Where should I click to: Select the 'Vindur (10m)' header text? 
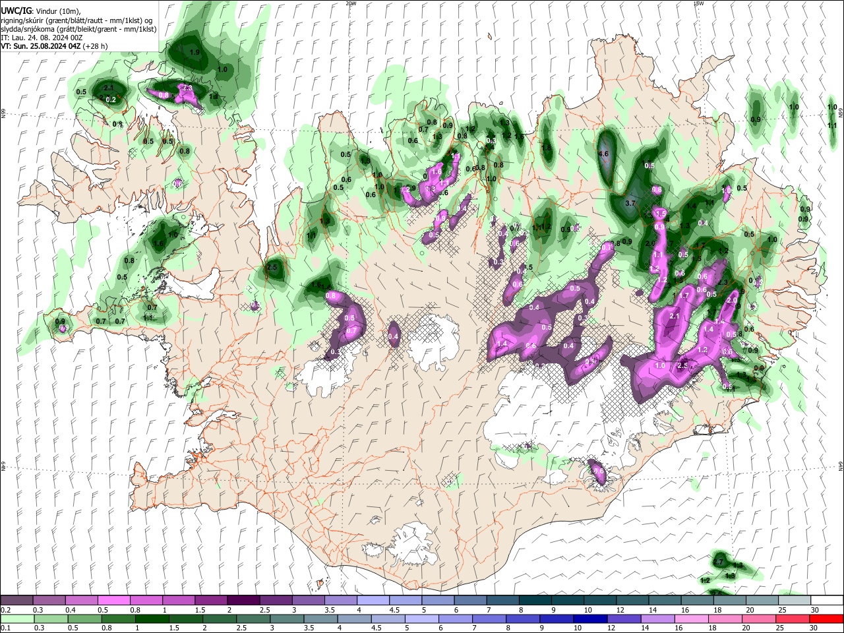57,11
